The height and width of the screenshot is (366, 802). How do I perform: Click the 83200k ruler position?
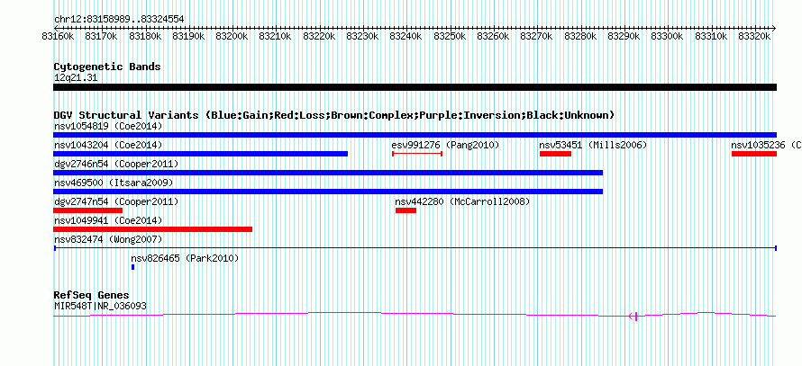coord(232,36)
